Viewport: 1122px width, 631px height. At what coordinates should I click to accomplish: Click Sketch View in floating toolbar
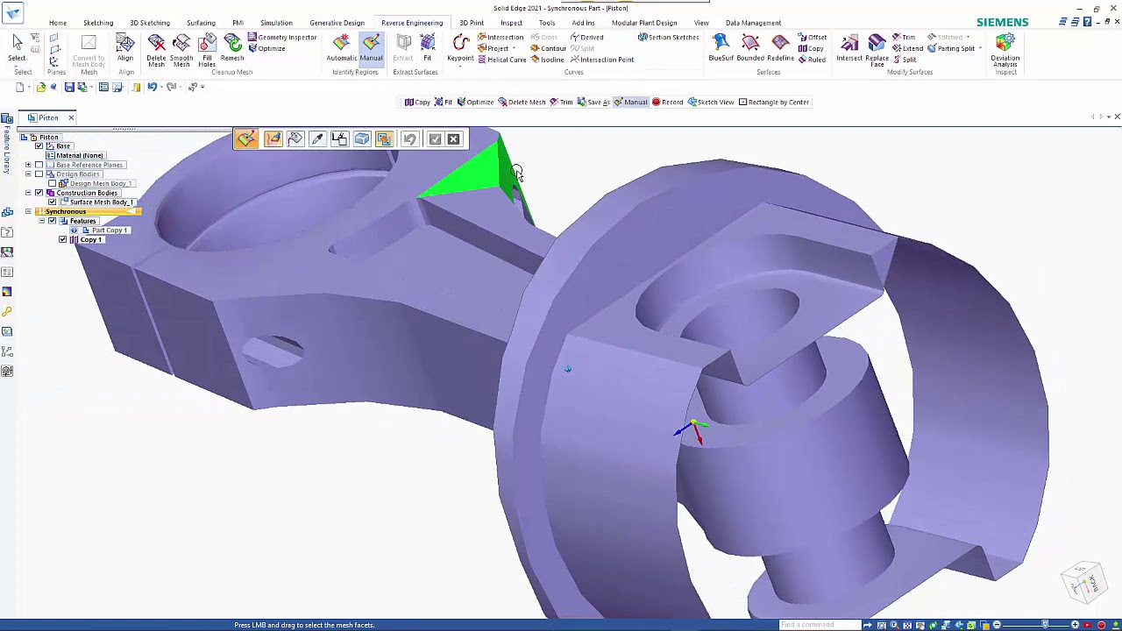pyautogui.click(x=711, y=103)
